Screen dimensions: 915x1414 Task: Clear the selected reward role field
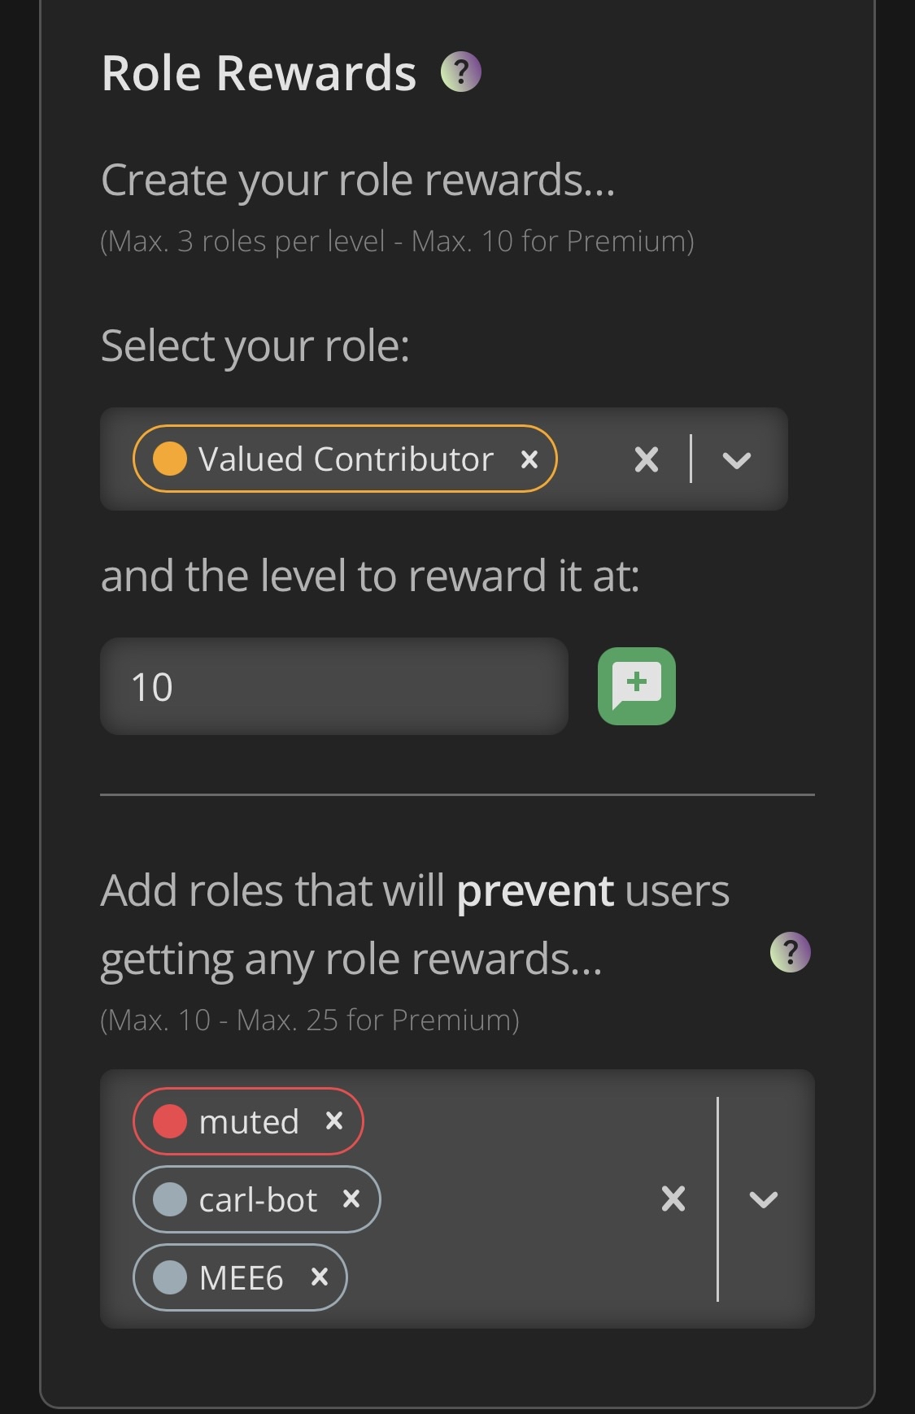tap(647, 459)
